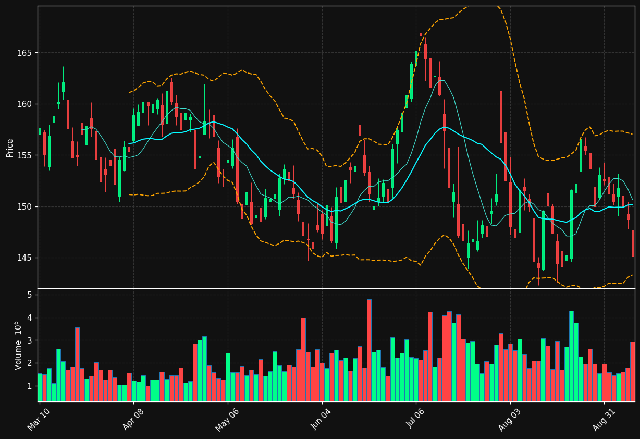The image size is (640, 439).
Task: Click the Jul 06 date label
Action: [x=415, y=419]
